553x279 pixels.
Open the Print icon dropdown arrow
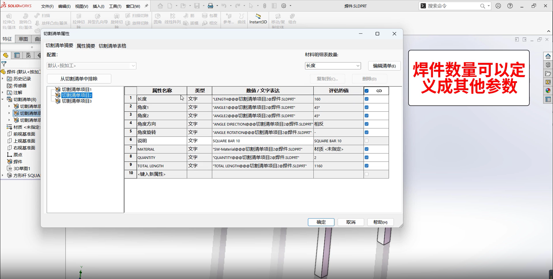point(217,6)
